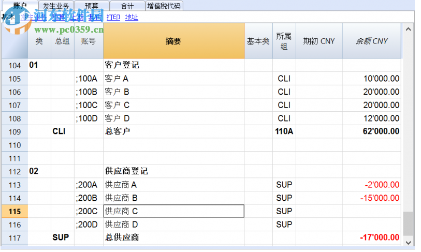Select the class cell 01

pos(39,65)
